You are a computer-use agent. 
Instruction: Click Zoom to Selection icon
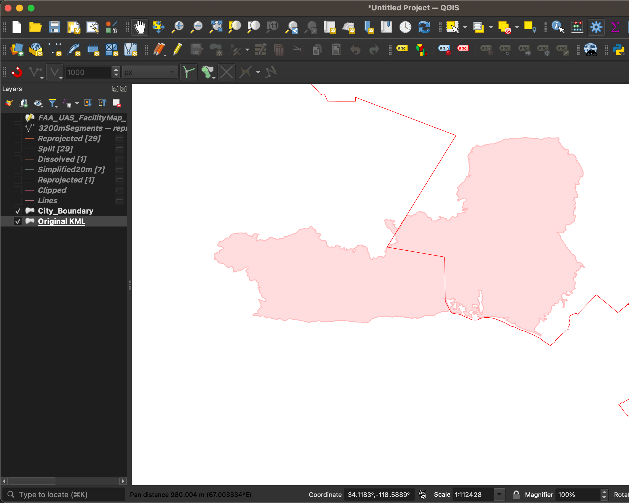pos(235,27)
